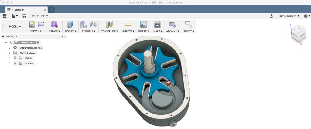Create a new sketch with the Sketch icon
This screenshot has height=129, width=311.
32,25
